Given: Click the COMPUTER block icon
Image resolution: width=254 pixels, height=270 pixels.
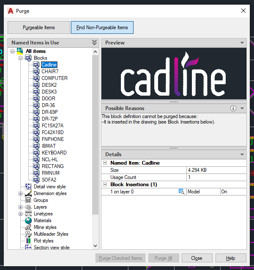Looking at the screenshot, I should (x=36, y=78).
